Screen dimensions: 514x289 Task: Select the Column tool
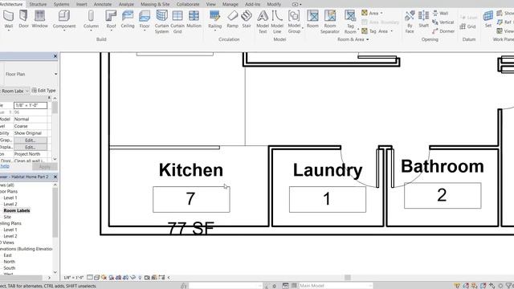pos(91,19)
